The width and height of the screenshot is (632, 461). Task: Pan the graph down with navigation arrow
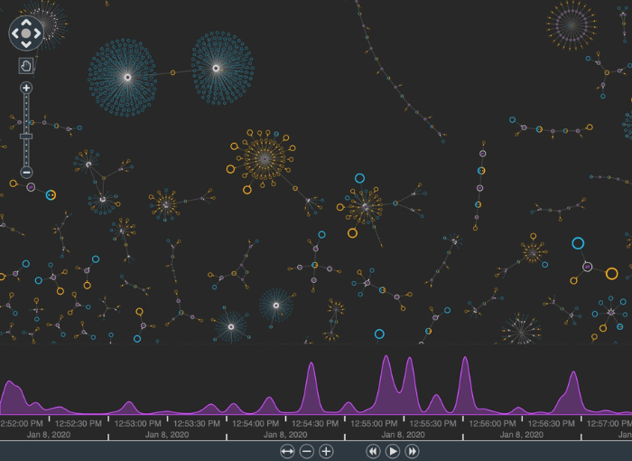[x=26, y=44]
